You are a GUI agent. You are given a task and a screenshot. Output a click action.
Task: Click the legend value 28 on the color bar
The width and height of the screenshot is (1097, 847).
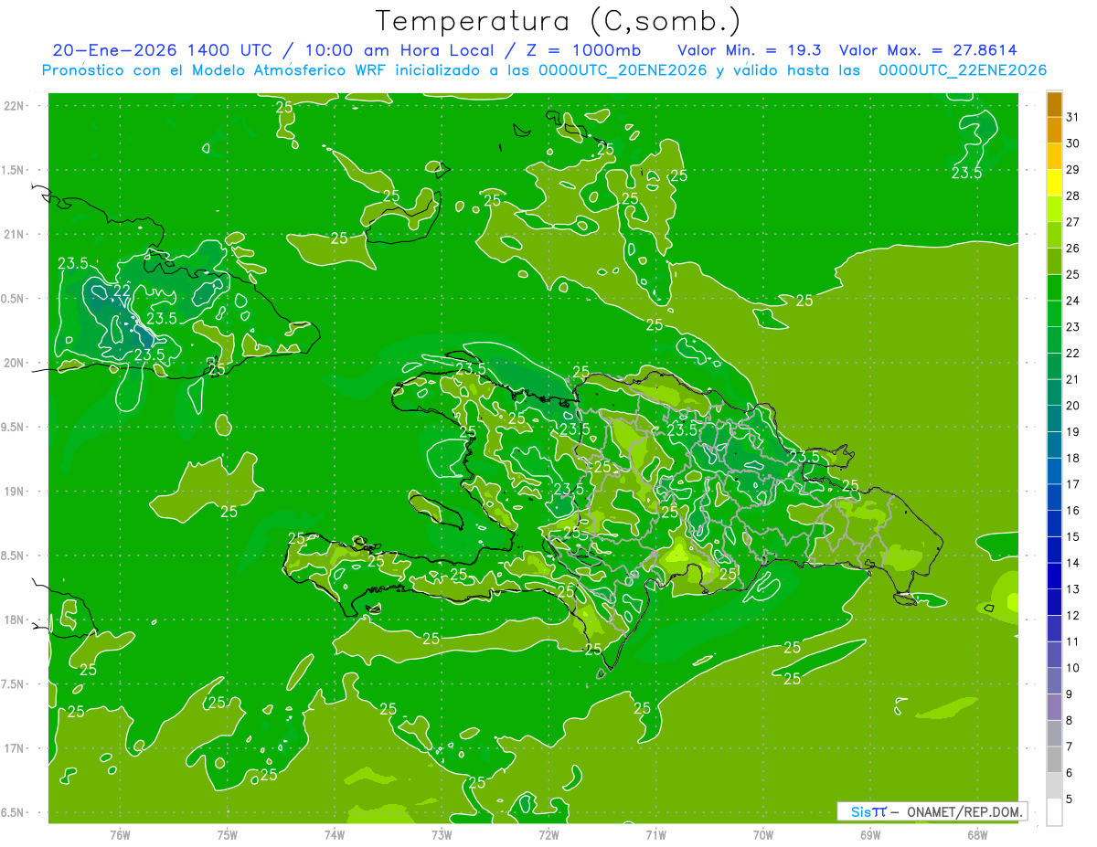point(1072,196)
